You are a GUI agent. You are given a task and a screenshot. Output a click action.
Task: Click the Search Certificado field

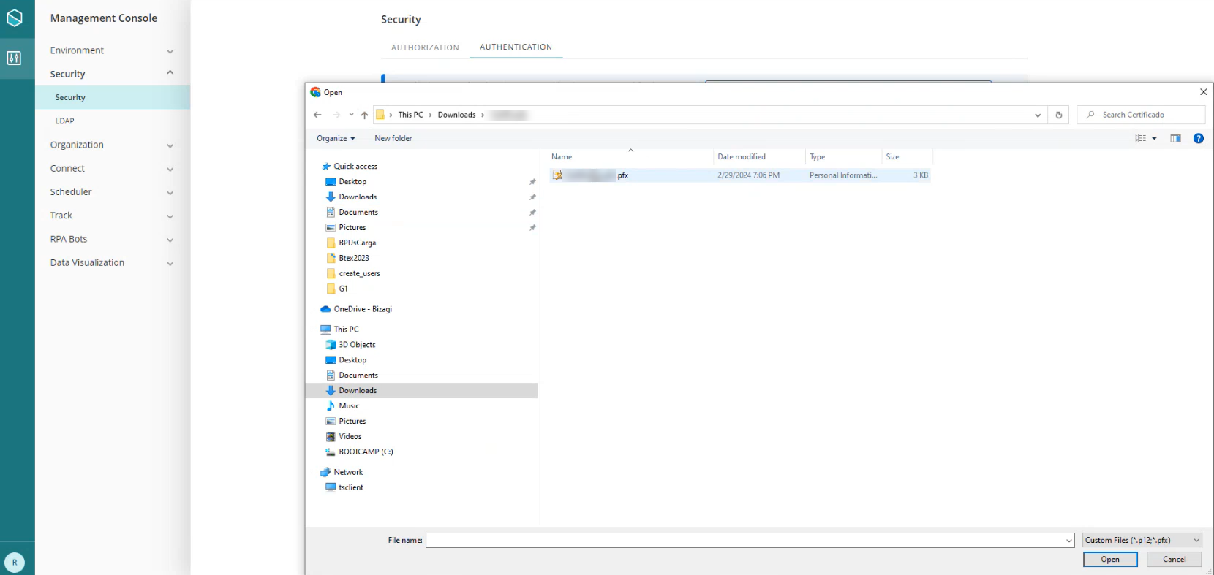pos(1141,115)
